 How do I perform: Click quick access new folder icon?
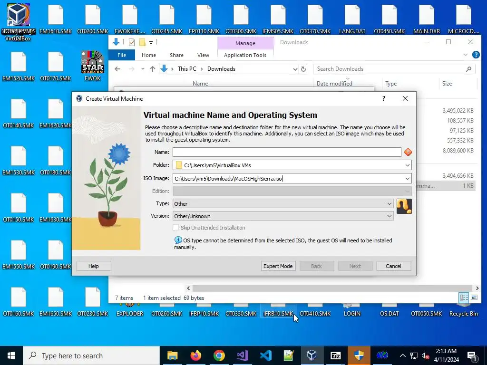click(142, 42)
